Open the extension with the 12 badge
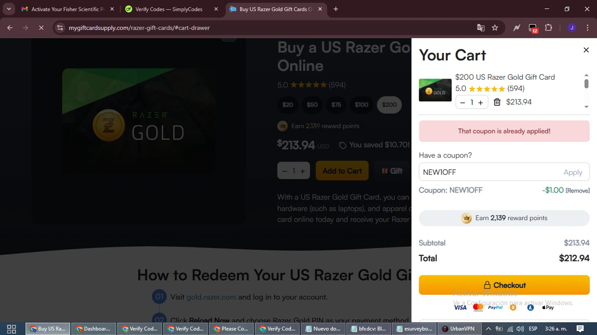597x335 pixels. 533,28
